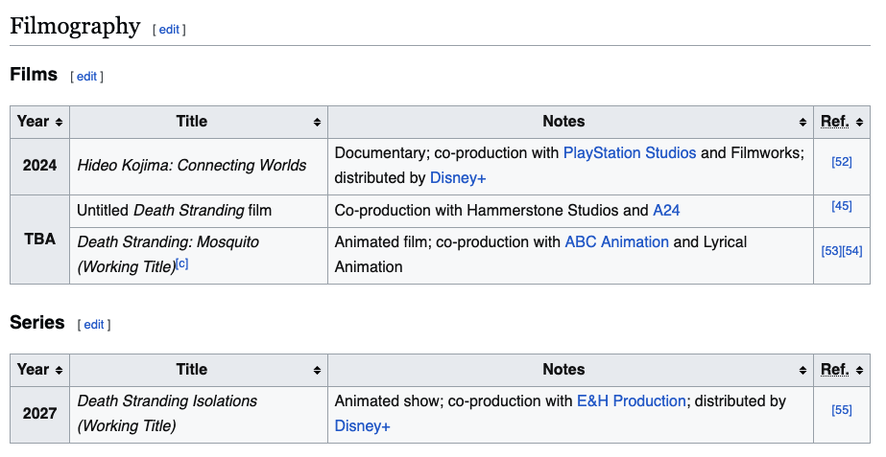Open reference [45] citation
The image size is (886, 457).
click(x=841, y=206)
